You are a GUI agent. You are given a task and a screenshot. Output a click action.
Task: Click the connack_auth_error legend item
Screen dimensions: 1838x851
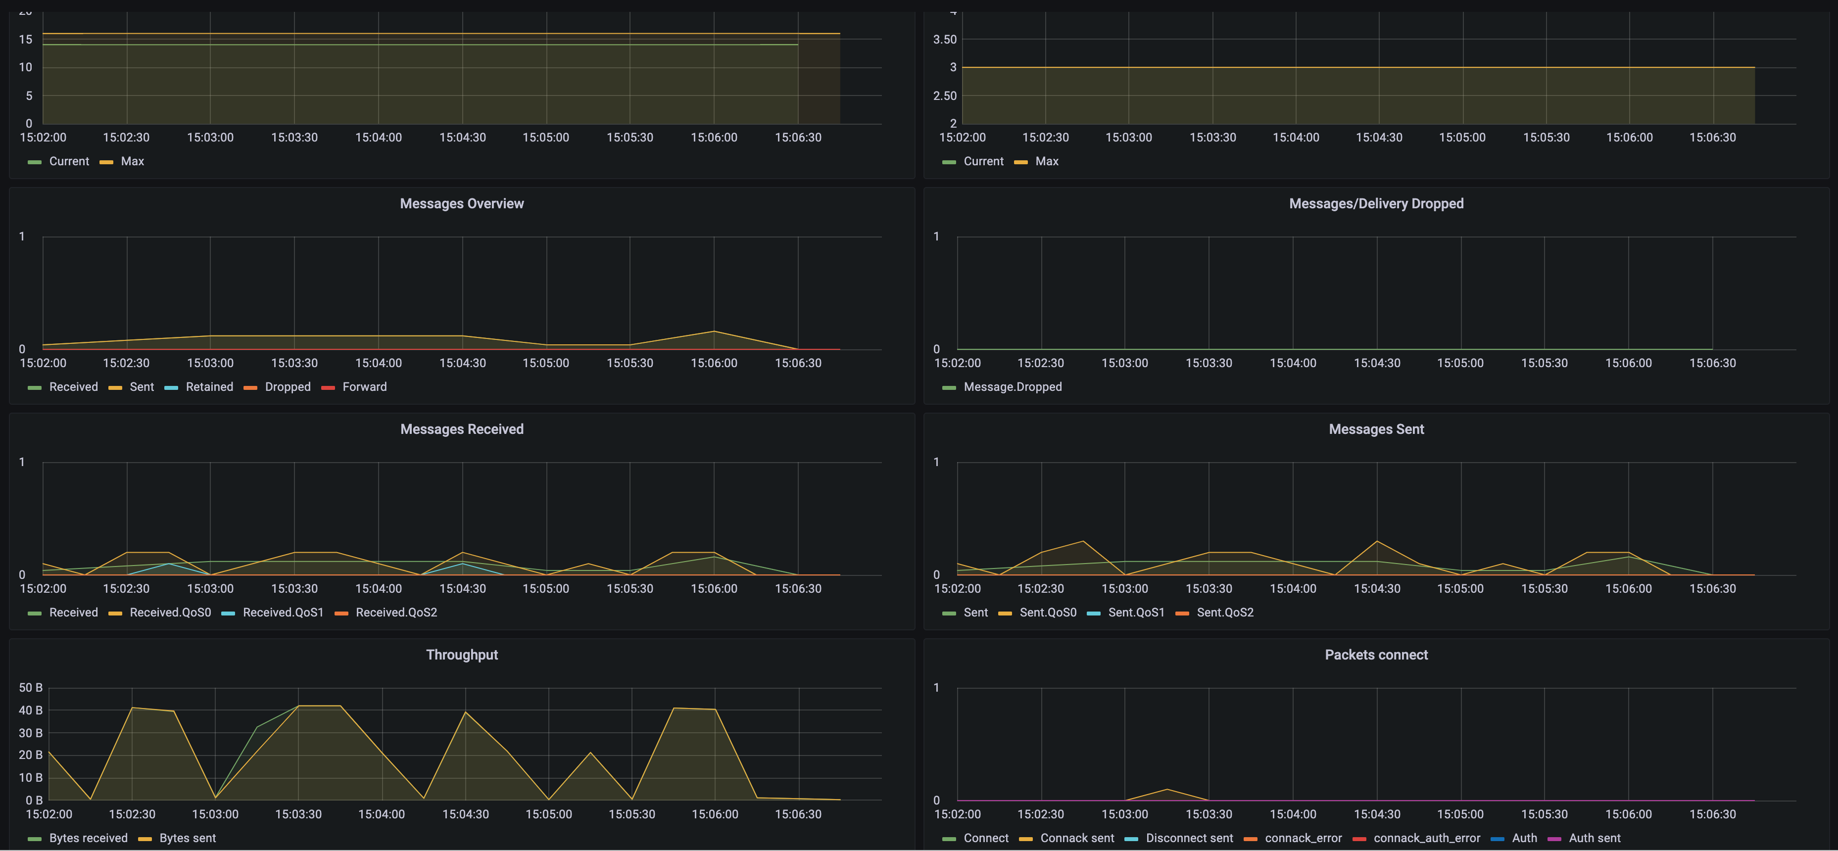coord(1426,838)
